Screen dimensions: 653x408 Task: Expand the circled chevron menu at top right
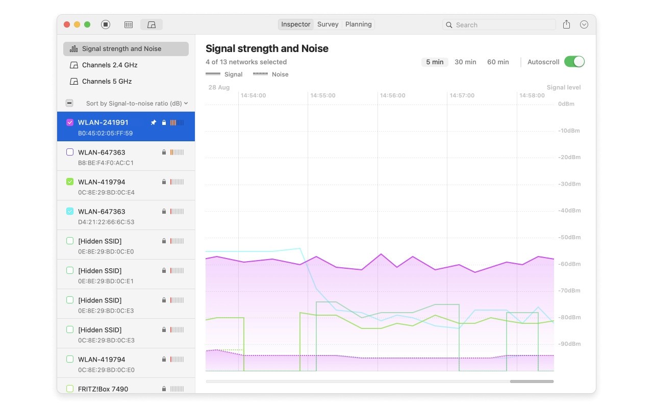585,24
